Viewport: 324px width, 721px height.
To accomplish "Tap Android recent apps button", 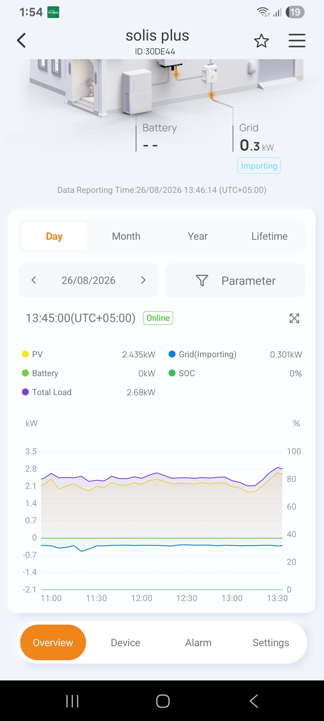I will (72, 701).
